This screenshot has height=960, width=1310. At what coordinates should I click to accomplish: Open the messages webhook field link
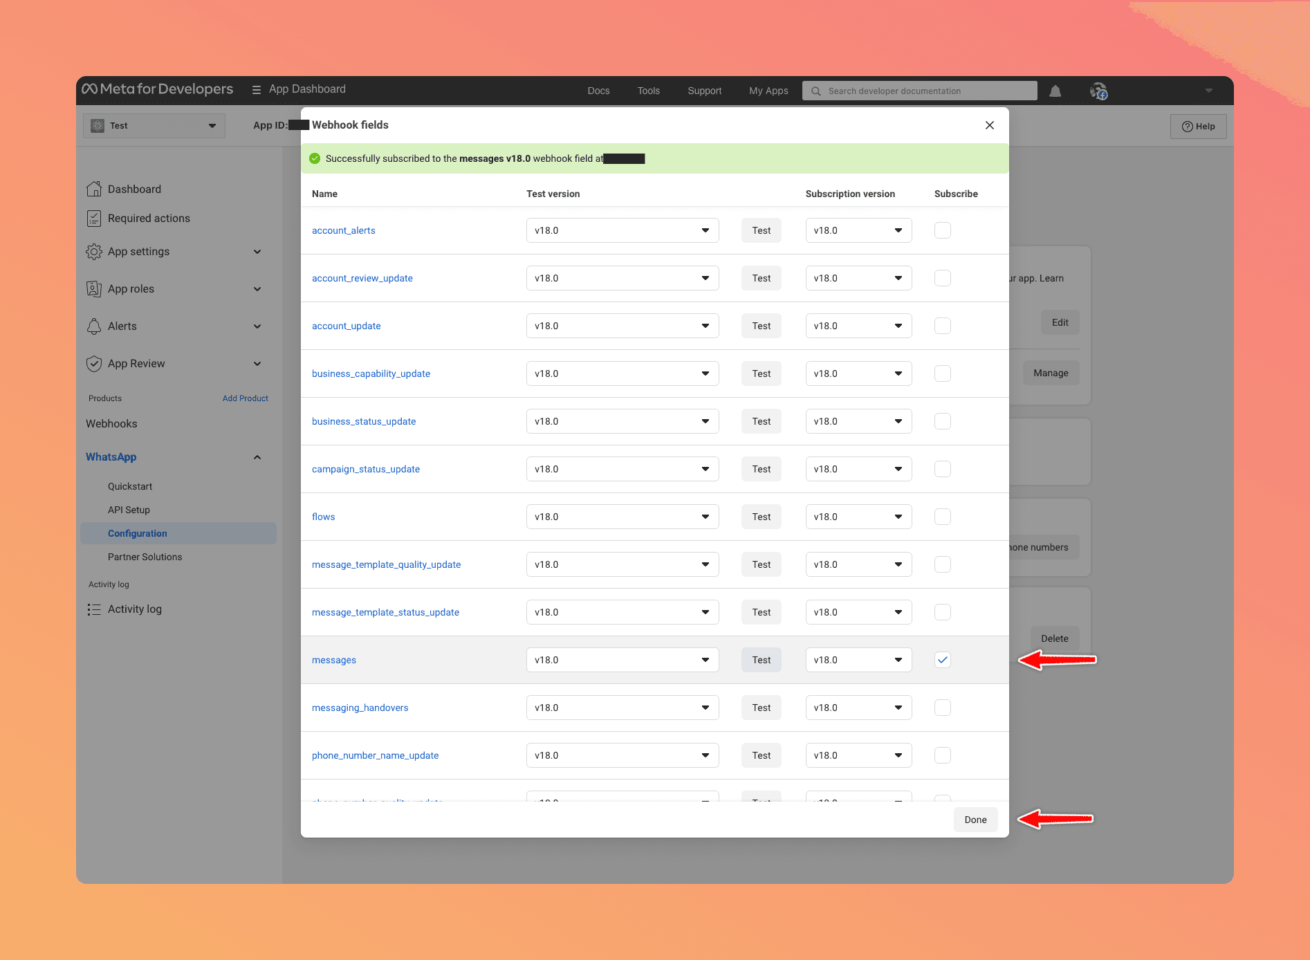[x=334, y=660]
